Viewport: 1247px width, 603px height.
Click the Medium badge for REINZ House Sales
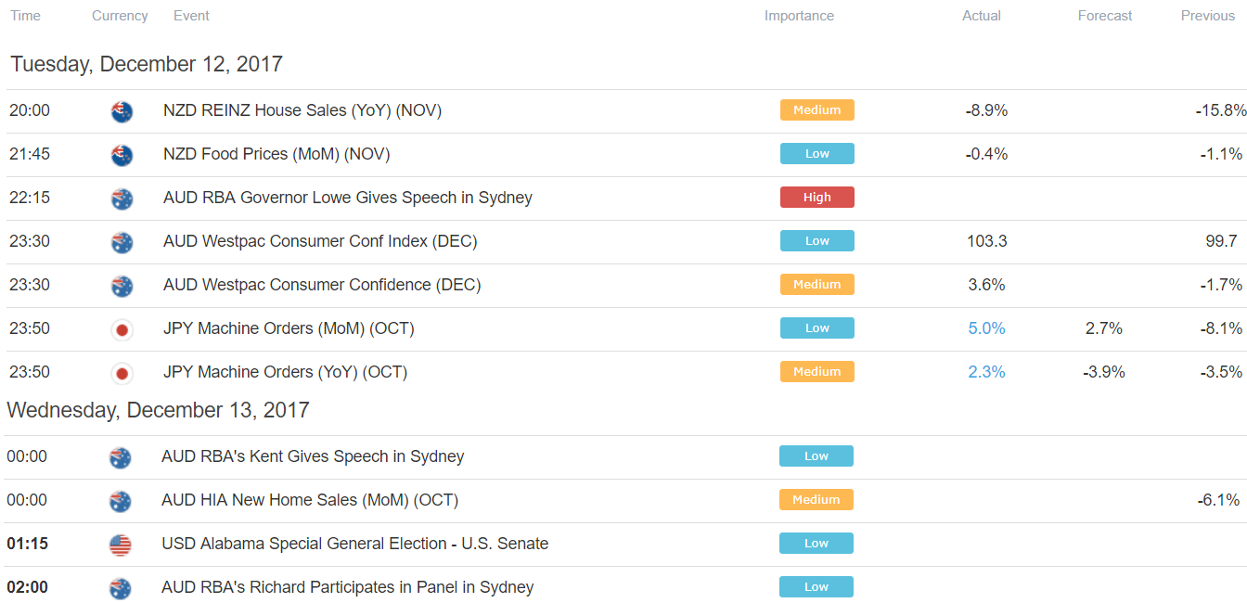tap(817, 109)
